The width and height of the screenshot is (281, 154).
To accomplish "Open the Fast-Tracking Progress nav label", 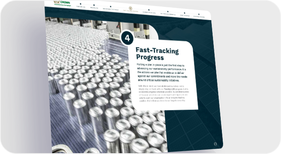I will pyautogui.click(x=130, y=11).
